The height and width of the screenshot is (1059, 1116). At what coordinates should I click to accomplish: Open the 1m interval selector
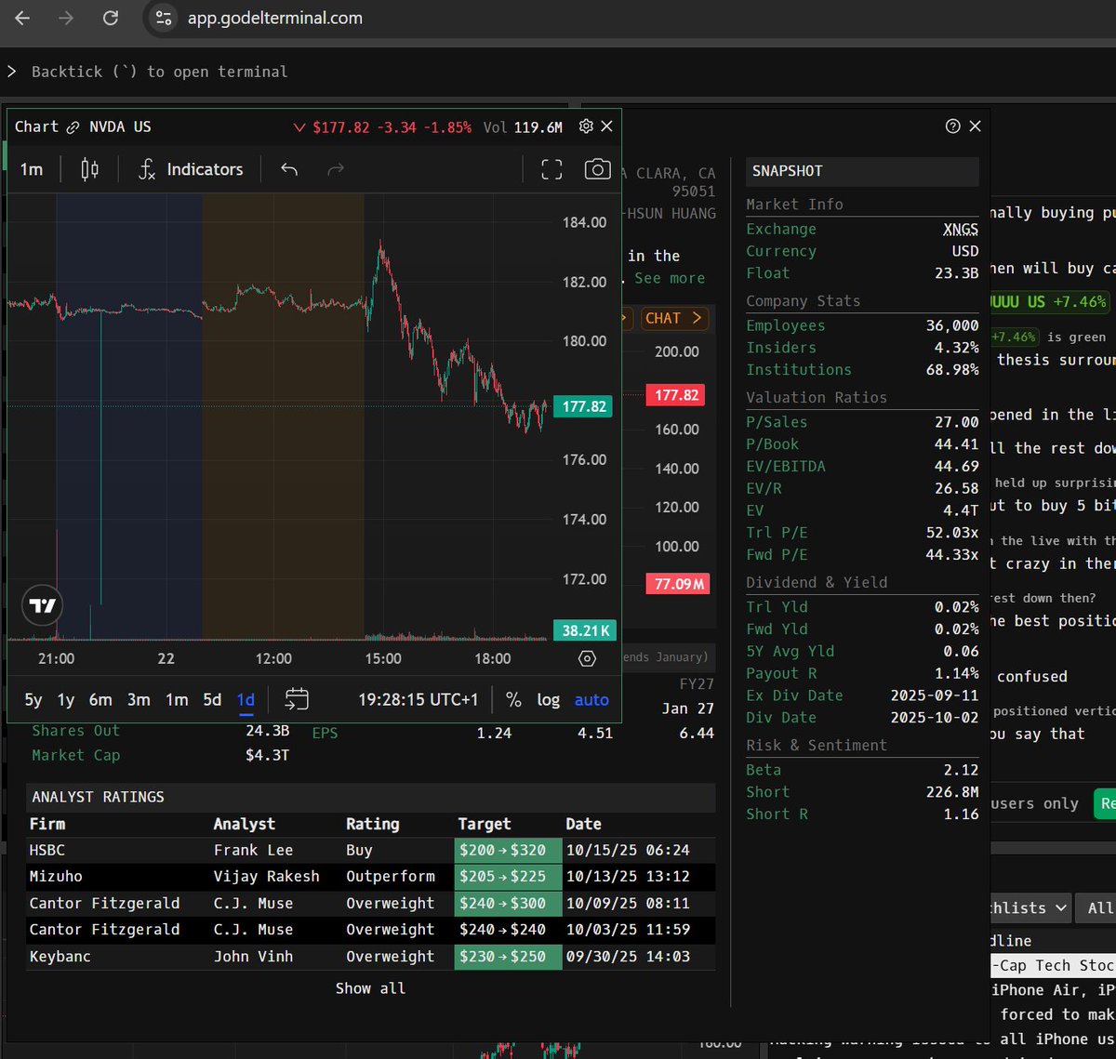pyautogui.click(x=32, y=169)
